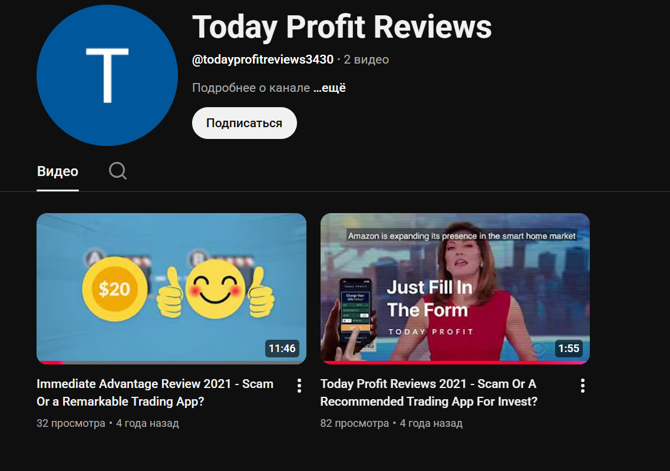Click the "Today Profit Reviews" channel name heading
This screenshot has height=471, width=670.
pos(342,26)
